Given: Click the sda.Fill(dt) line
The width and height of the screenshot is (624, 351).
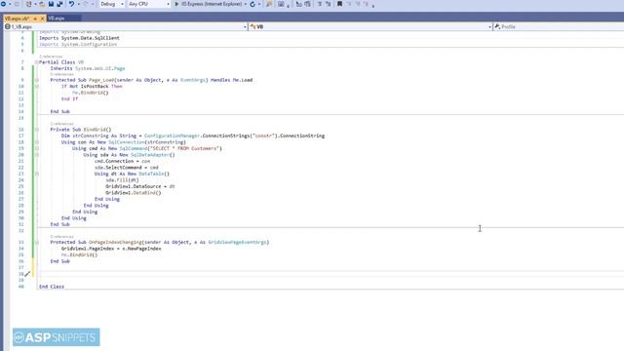Looking at the screenshot, I should (122, 180).
